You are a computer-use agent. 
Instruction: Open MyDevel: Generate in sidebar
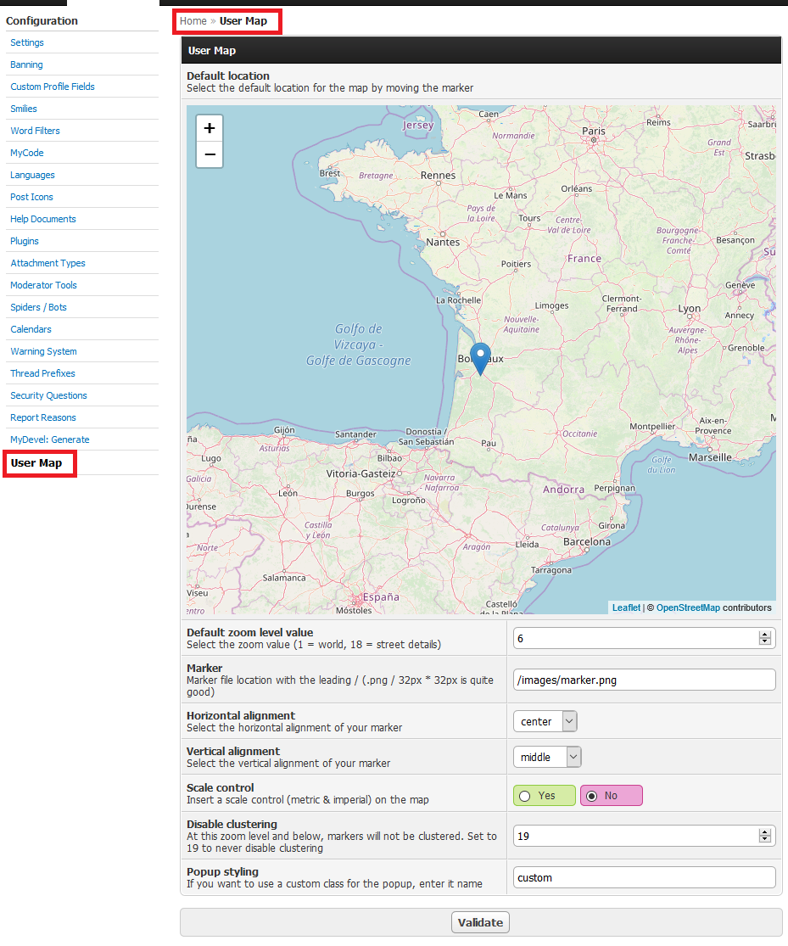[49, 439]
